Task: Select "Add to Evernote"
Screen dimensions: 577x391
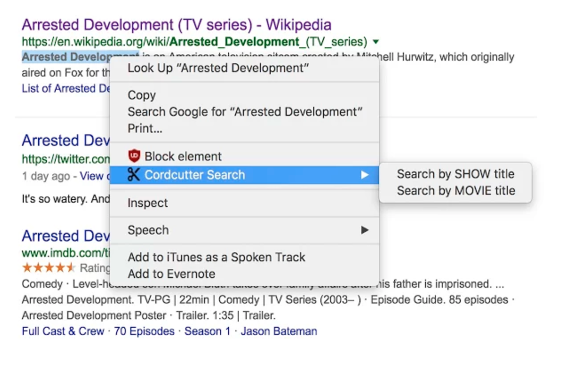Action: [171, 274]
